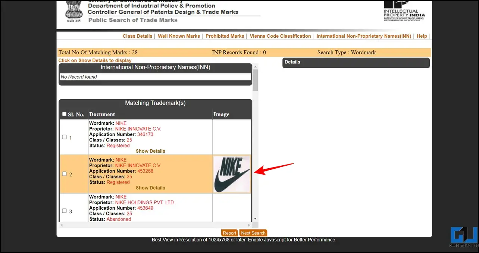The width and height of the screenshot is (479, 253).
Task: Click the vertical scrollbar thumb
Action: [255, 80]
